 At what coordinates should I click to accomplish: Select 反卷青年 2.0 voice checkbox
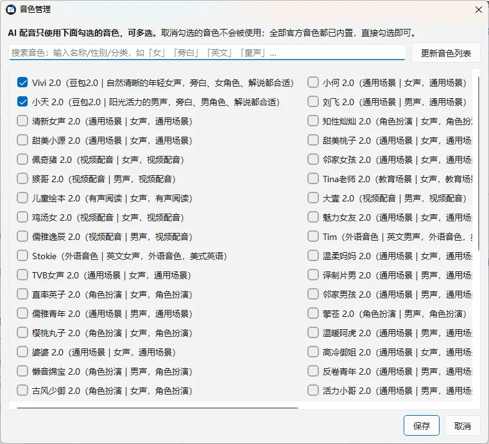click(x=313, y=371)
